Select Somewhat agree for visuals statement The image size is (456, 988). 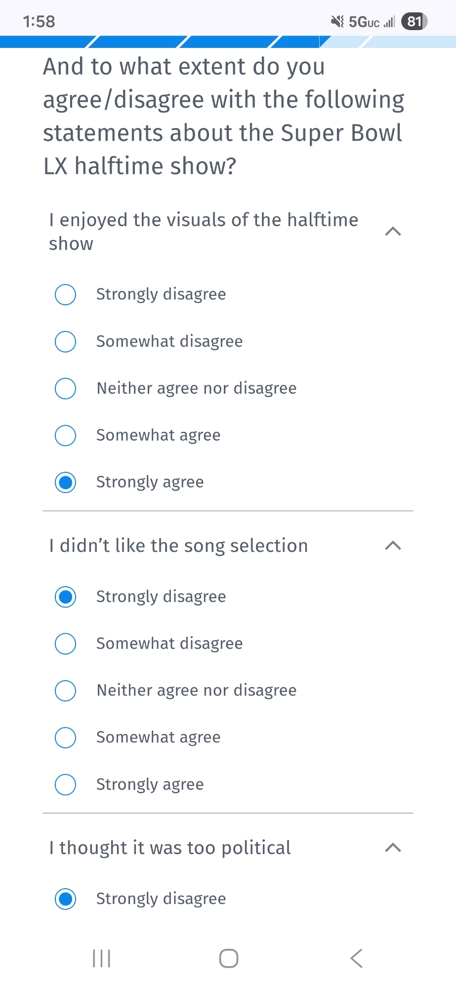click(65, 435)
